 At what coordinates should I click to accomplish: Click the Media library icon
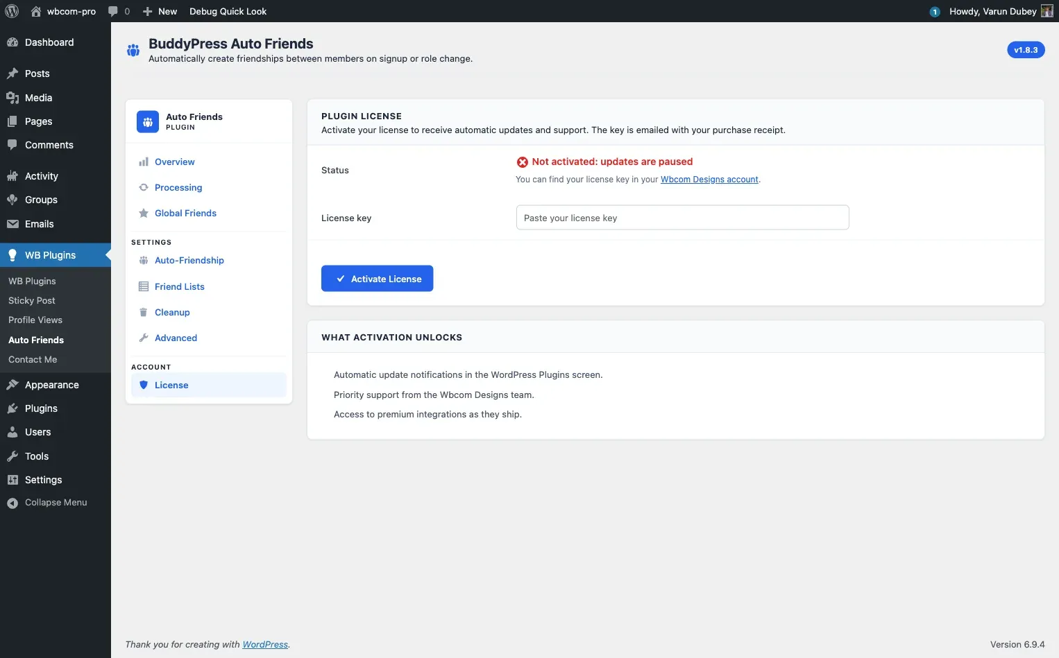[x=12, y=98]
